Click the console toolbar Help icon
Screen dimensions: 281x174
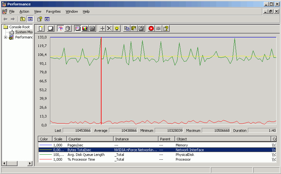pos(39,19)
